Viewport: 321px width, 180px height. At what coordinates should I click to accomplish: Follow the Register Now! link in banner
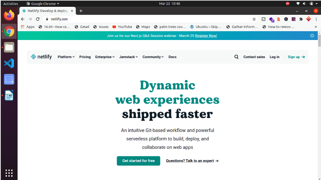206,36
